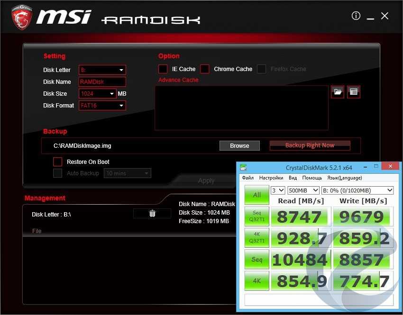
Task: Close the CrystalDiskMark window
Action: [390, 166]
